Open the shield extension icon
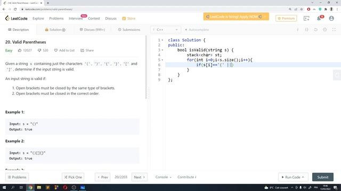Image resolution: width=341 pixels, height=191 pixels. tap(320, 10)
